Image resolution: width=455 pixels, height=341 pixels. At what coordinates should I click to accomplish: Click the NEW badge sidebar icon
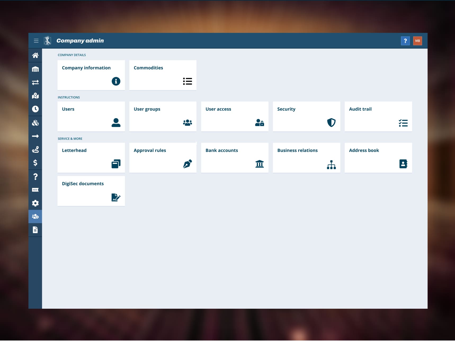point(35,190)
